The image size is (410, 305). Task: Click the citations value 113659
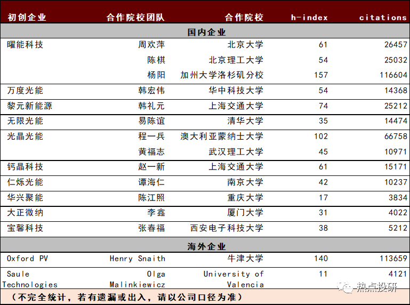coord(393,259)
